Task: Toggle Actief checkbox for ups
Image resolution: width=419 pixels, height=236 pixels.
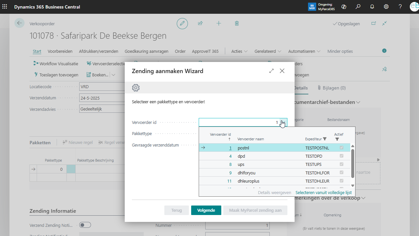Action: pos(341,164)
